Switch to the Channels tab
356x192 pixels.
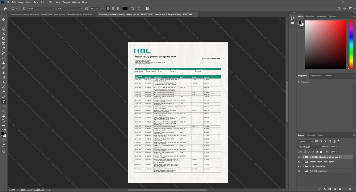tap(311, 135)
